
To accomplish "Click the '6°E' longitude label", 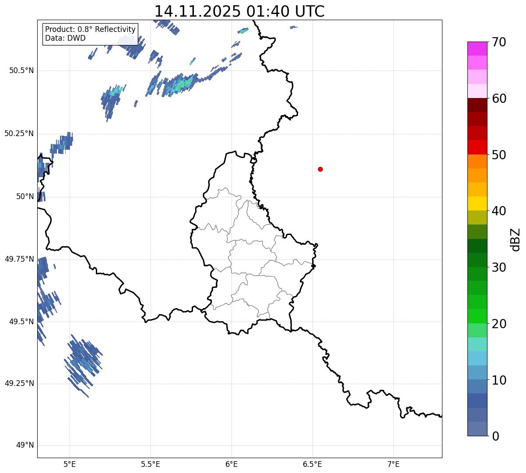I will [x=231, y=464].
